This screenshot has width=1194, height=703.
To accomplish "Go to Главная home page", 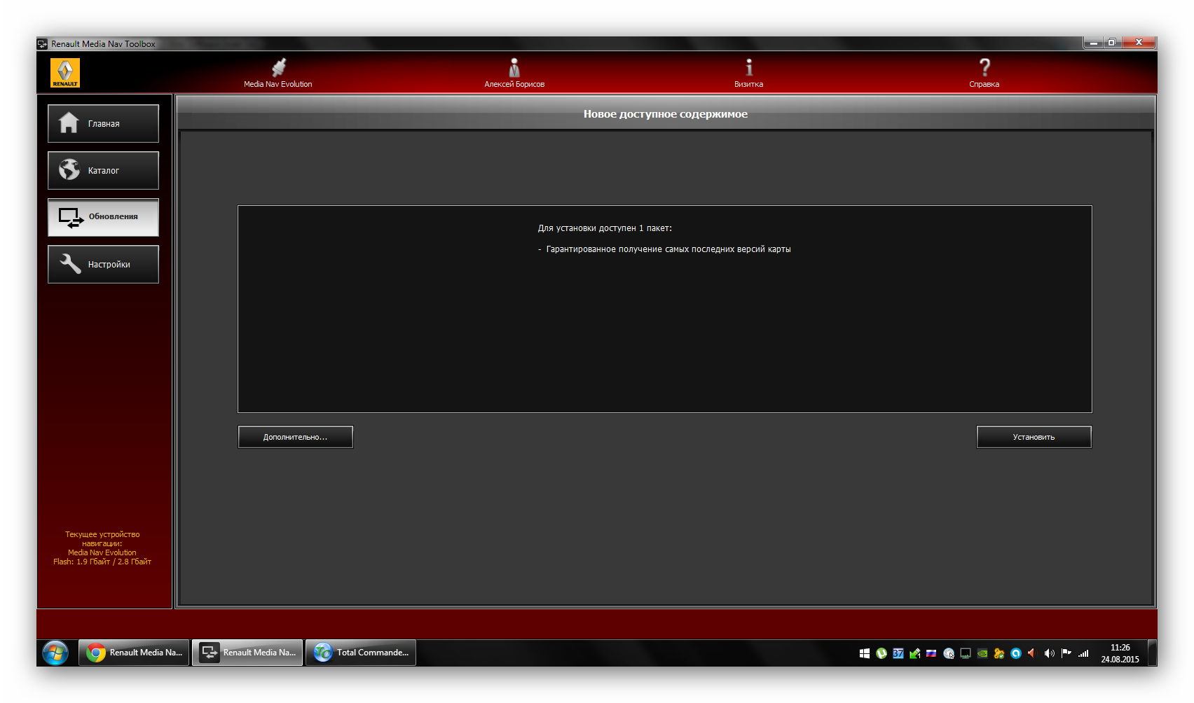I will pos(103,124).
